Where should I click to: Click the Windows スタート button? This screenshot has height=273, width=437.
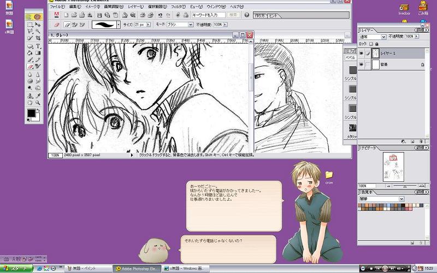[x=16, y=269]
